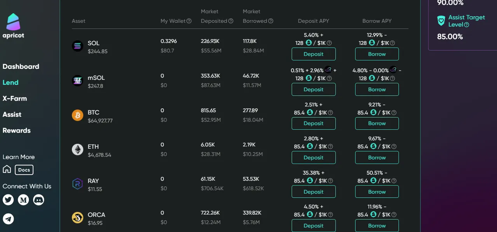Screen dimensions: 497x232
Task: Click Deposit for BTC
Action: (x=314, y=123)
